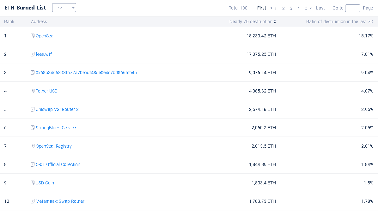Click the ETH Burned List title

point(25,8)
